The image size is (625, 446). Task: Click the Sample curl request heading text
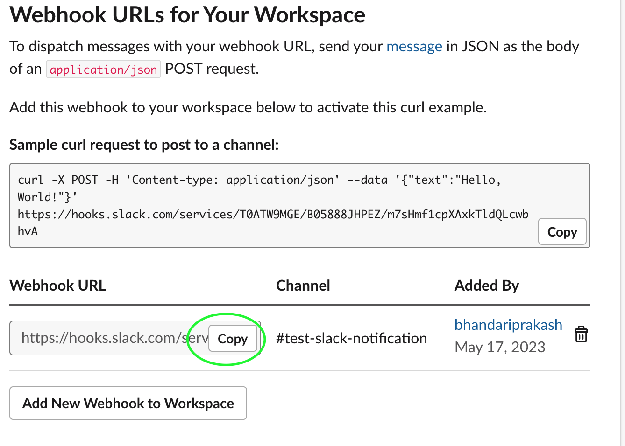tap(144, 145)
